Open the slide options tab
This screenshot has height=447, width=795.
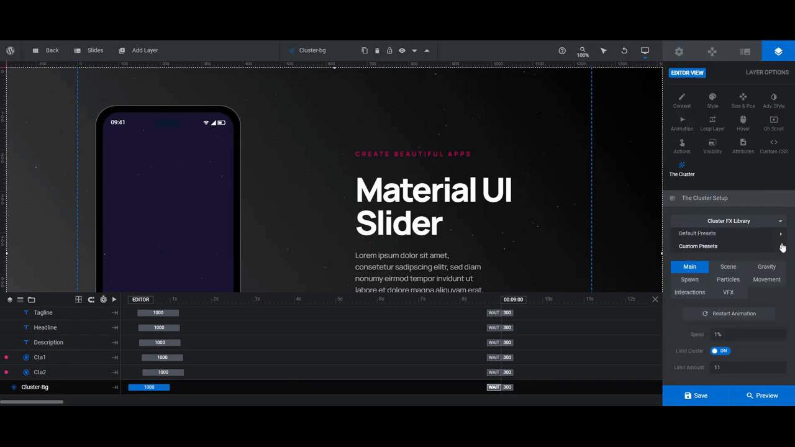pyautogui.click(x=745, y=52)
